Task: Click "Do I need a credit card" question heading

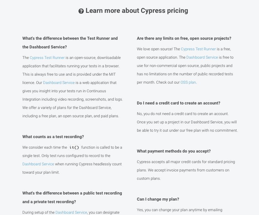Action: (x=179, y=103)
